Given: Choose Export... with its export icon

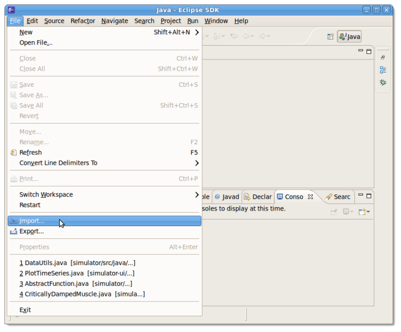Looking at the screenshot, I should [104, 231].
